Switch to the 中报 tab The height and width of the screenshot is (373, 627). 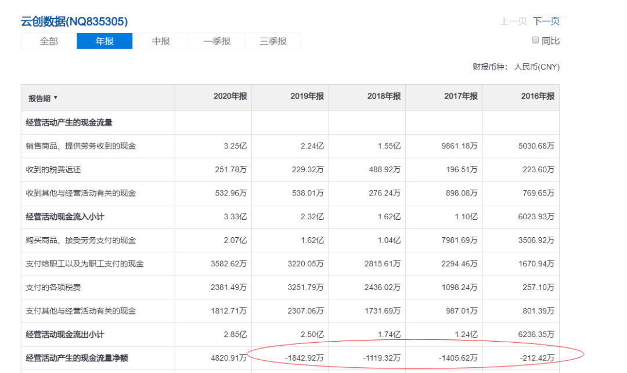(161, 41)
